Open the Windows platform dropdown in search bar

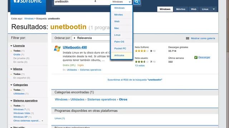pos(121,2)
